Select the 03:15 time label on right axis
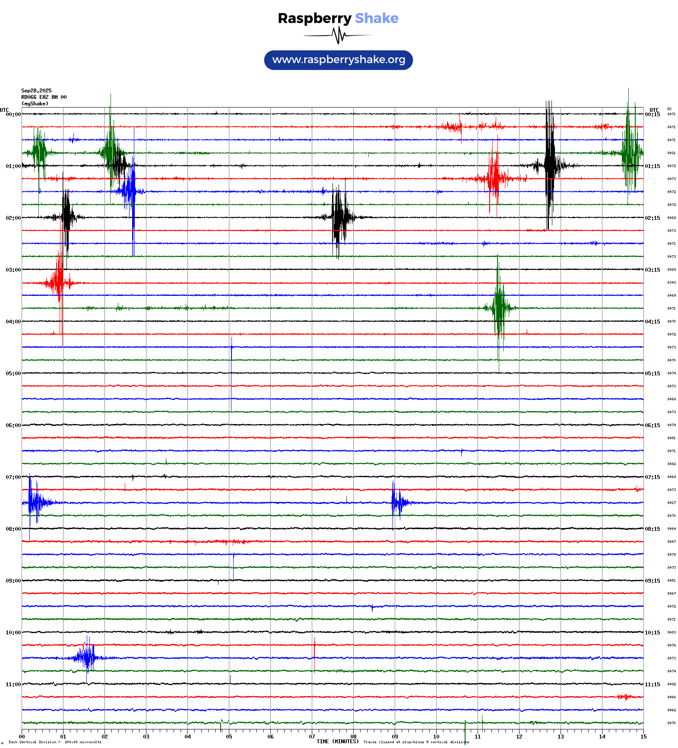 653,270
